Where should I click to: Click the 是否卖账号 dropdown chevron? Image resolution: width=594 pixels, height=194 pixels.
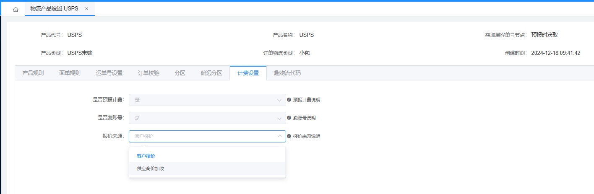pos(279,118)
